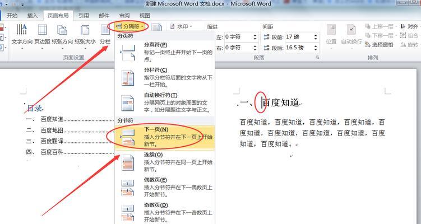
Task: Switch to the 审阅 tab
Action: coord(124,16)
